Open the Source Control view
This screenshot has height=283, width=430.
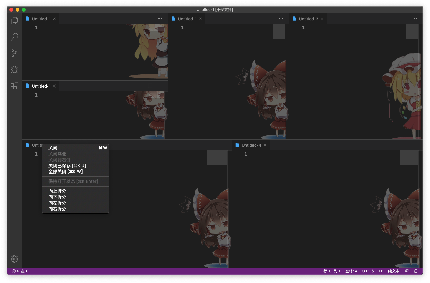coord(14,53)
